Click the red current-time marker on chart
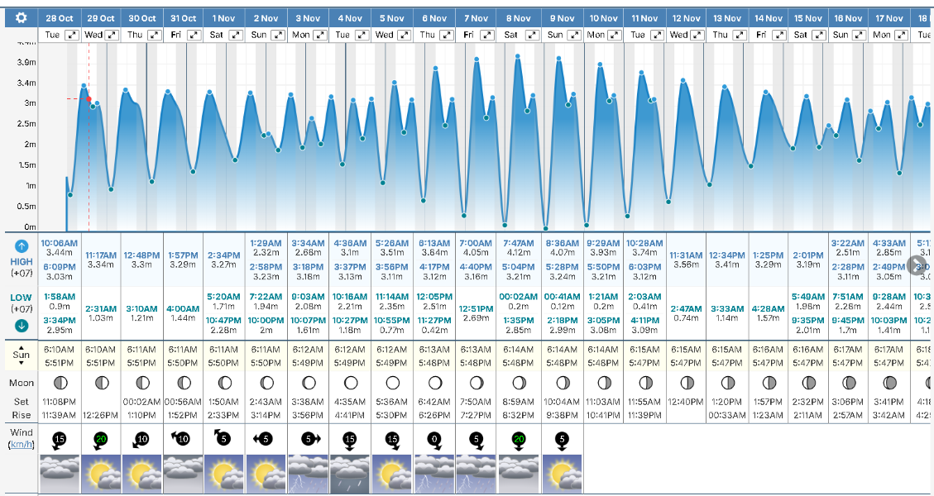The width and height of the screenshot is (934, 496). pos(89,99)
